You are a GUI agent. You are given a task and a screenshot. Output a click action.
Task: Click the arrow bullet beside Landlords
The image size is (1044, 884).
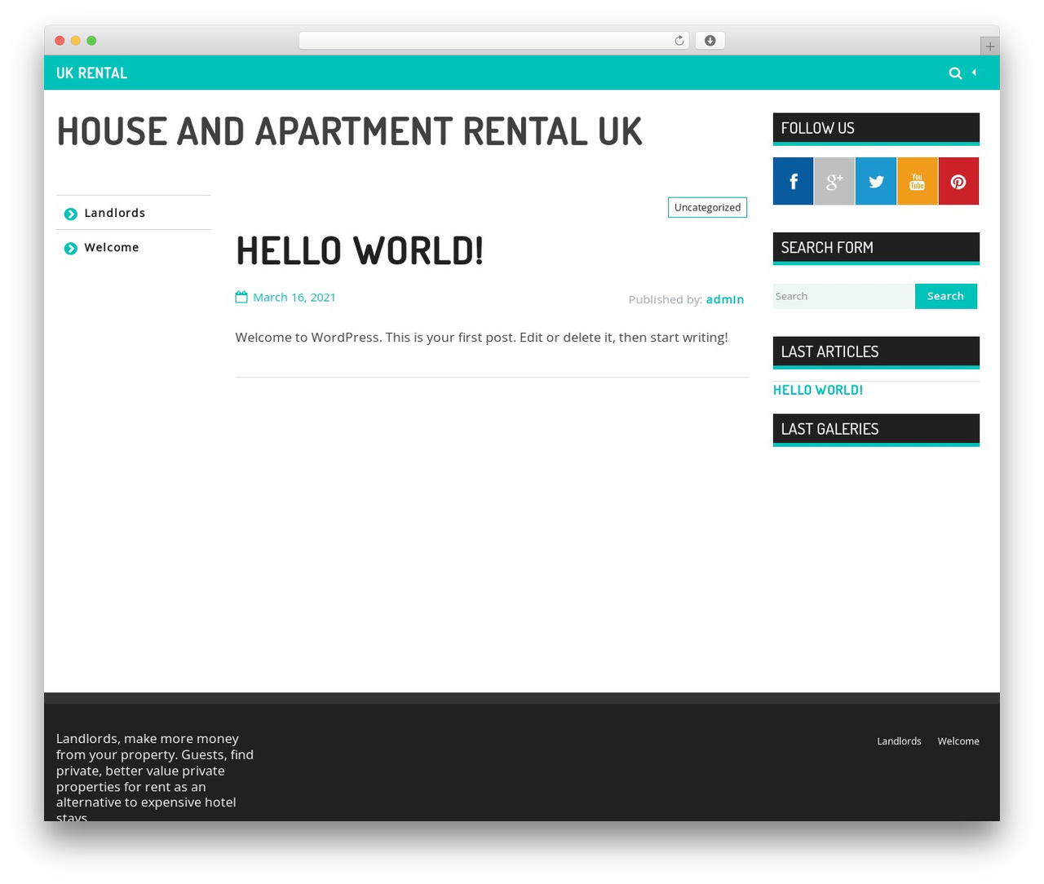tap(71, 214)
